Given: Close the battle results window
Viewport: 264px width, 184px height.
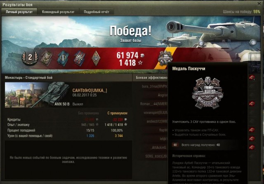Looking at the screenshot, I should 259,4.
